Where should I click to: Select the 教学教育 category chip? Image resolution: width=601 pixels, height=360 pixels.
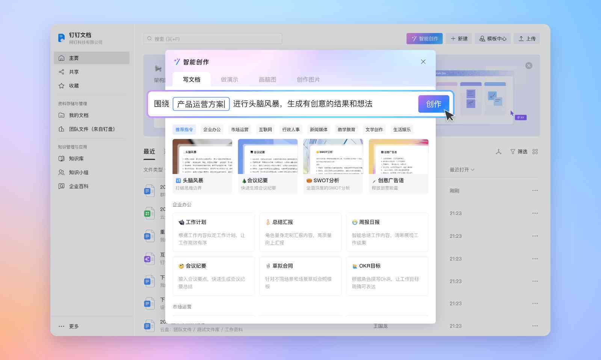[x=346, y=129]
